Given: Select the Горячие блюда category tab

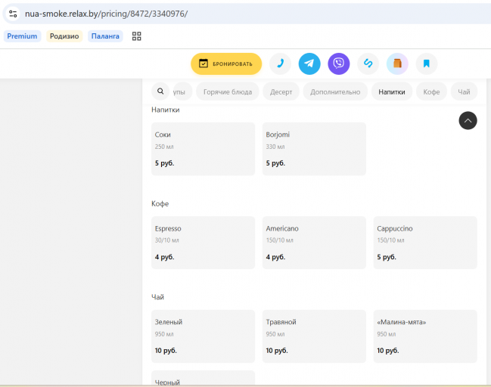Looking at the screenshot, I should click(x=228, y=92).
